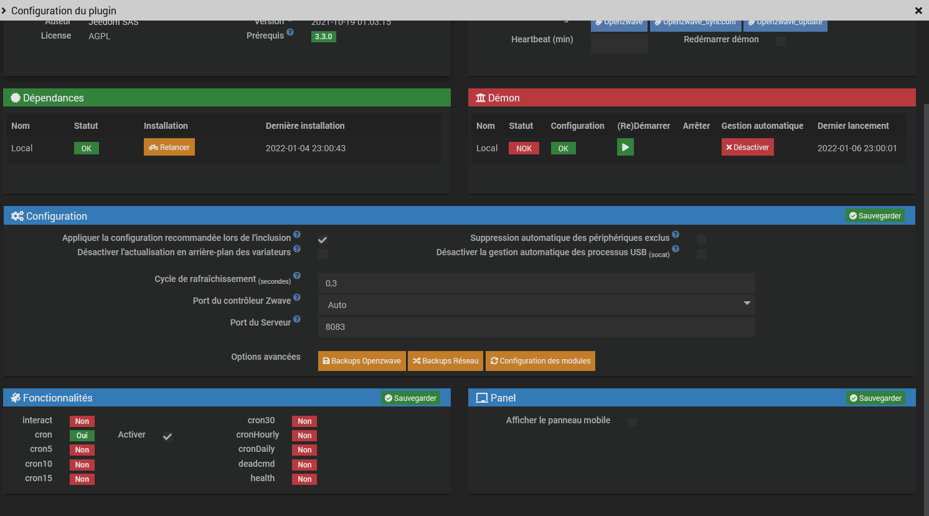The image size is (929, 516).
Task: Open Backups Openzwave
Action: click(x=362, y=361)
